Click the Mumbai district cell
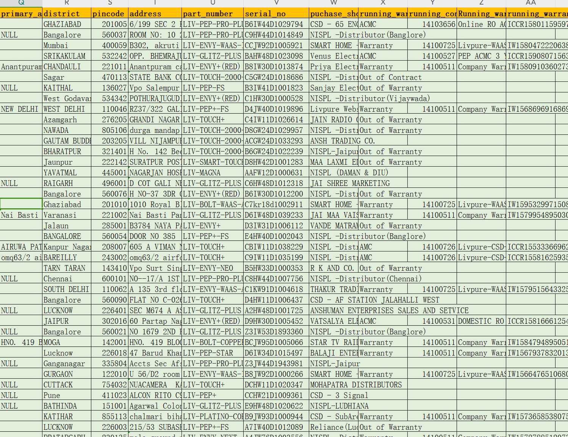The image size is (568, 437). coord(67,45)
